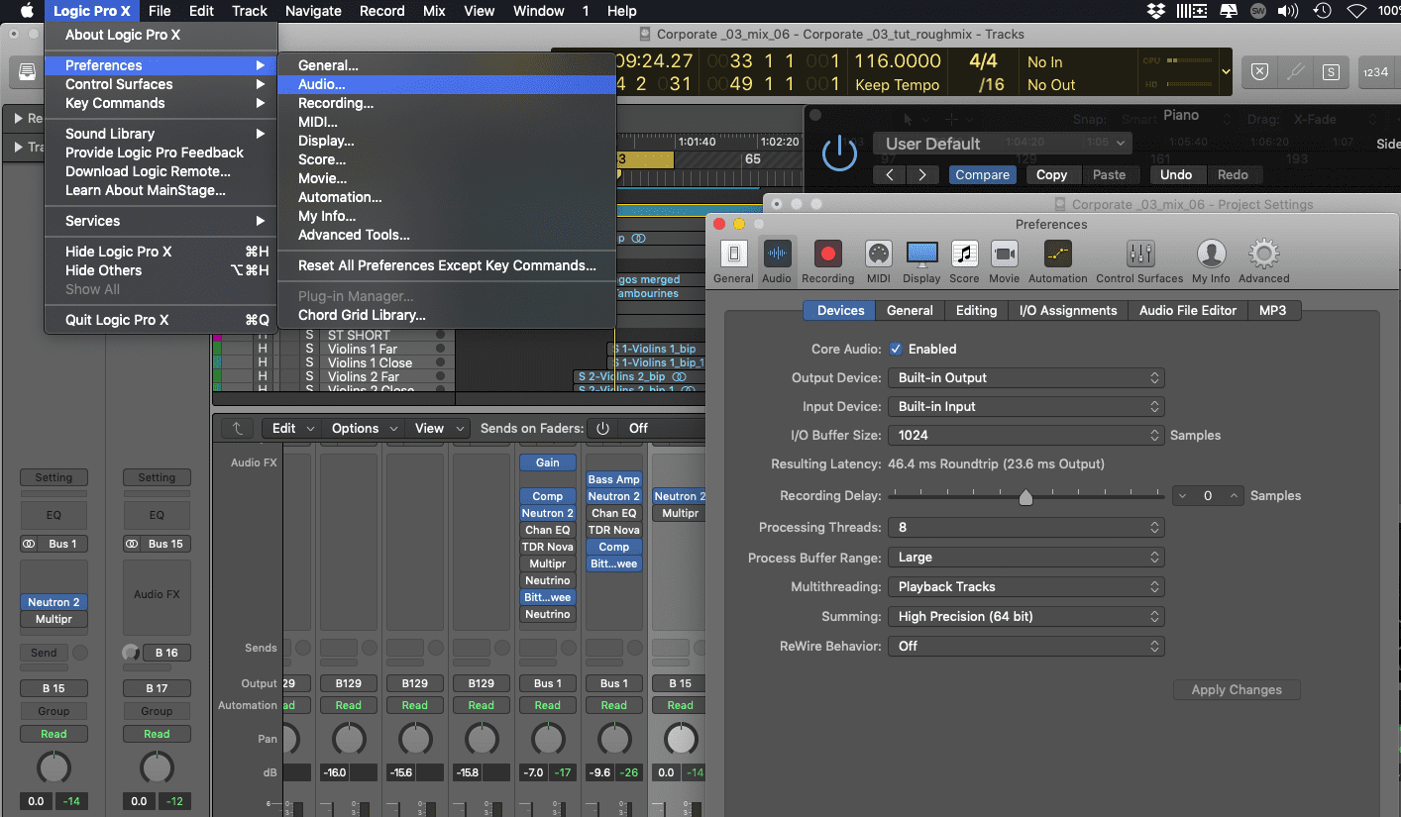The height and width of the screenshot is (817, 1401).
Task: Toggle Sends on Faders power button
Action: click(602, 428)
